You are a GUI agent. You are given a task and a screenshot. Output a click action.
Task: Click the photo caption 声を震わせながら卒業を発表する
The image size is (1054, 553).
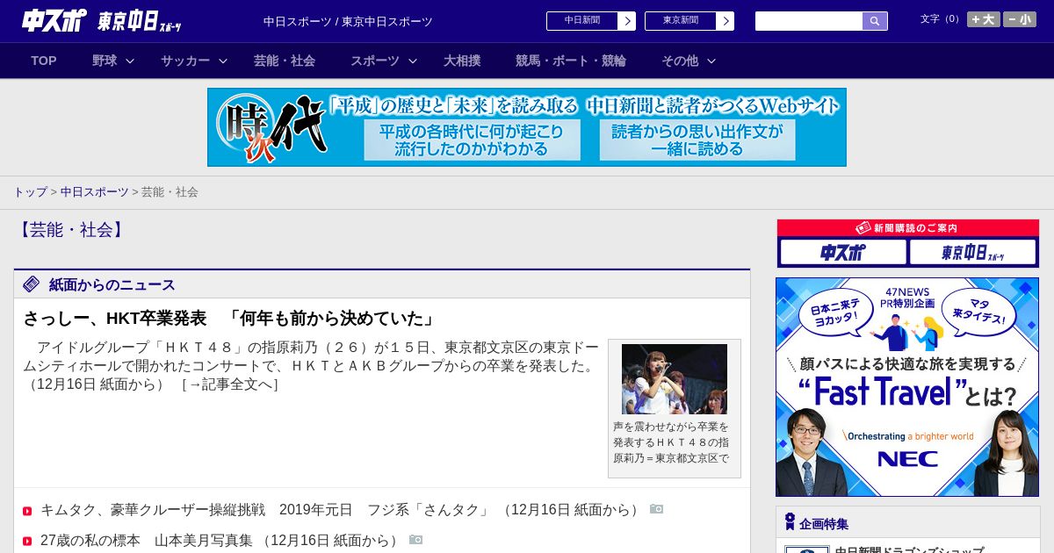672,442
